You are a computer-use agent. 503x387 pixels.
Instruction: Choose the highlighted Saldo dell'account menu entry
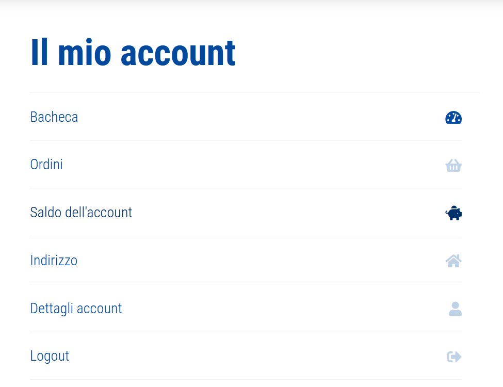[246, 213]
